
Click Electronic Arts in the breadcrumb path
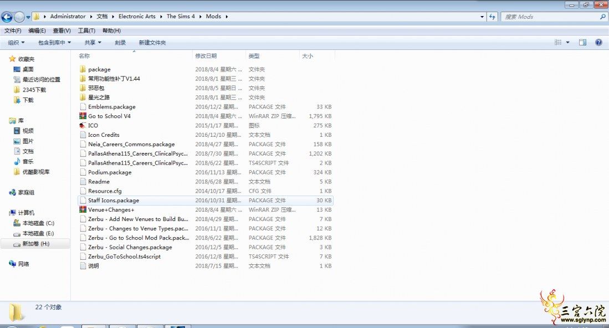(x=137, y=16)
